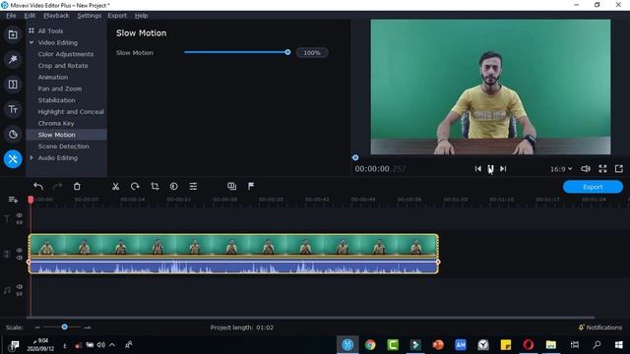Viewport: 630px width, 354px height.
Task: Enter full screen preview mode
Action: tap(602, 169)
